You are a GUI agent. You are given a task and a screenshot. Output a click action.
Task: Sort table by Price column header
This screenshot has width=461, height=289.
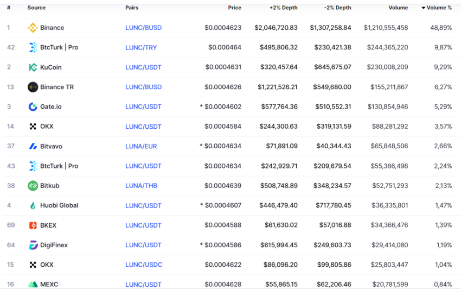235,8
